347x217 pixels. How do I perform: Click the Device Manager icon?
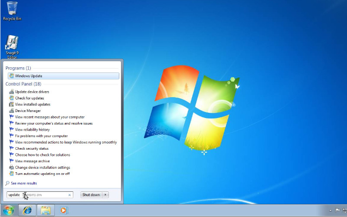point(11,111)
